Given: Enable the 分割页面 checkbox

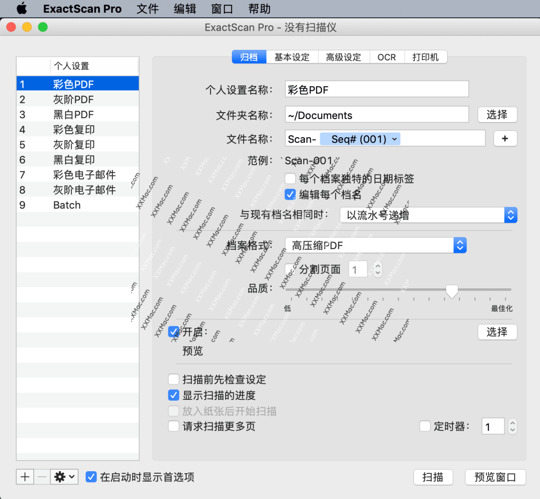Looking at the screenshot, I should (290, 269).
